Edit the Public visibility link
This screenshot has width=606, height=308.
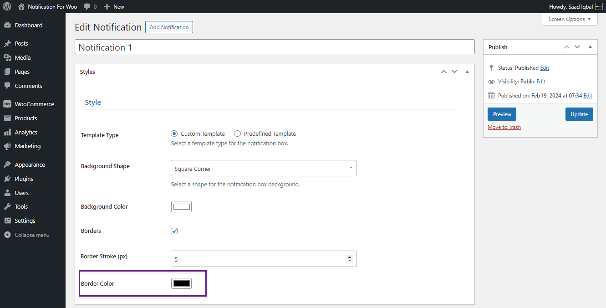pyautogui.click(x=541, y=82)
